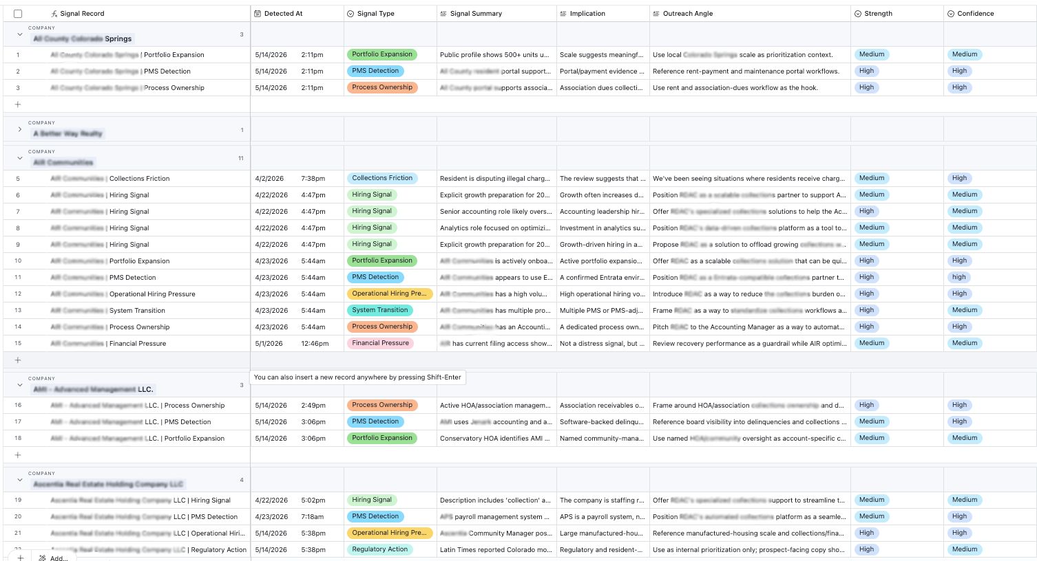Click the text icon in Outreach Angle header
This screenshot has height=561, width=1037.
tap(656, 14)
